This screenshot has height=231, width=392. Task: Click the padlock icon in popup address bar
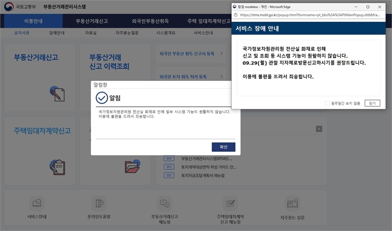[236, 15]
